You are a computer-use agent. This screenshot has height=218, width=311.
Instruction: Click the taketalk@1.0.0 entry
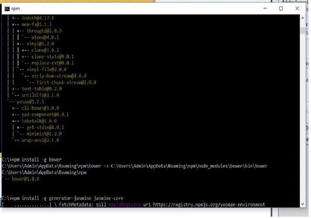[39, 121]
